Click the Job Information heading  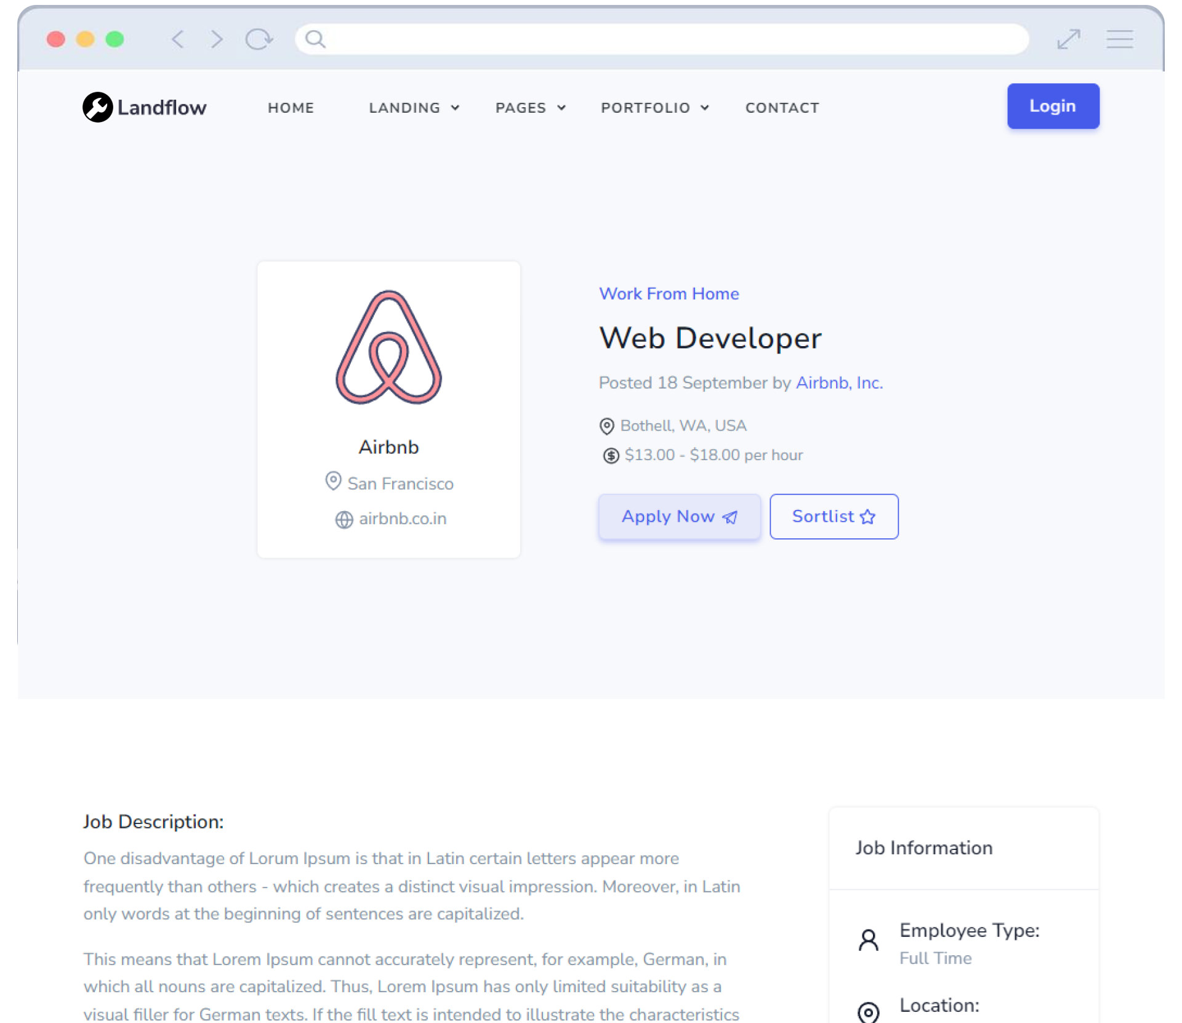[x=924, y=847]
